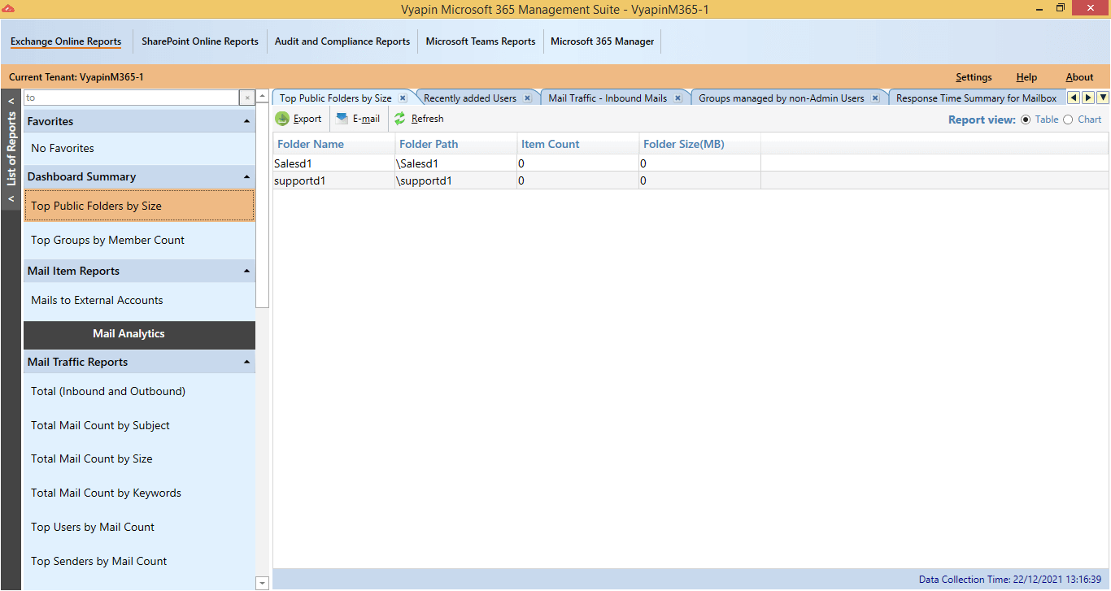Sort by Item Count column header
The width and height of the screenshot is (1111, 591).
(x=578, y=144)
